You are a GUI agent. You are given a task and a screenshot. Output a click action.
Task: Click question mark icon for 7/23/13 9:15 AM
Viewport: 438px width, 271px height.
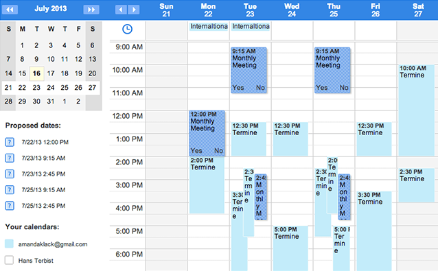10,158
